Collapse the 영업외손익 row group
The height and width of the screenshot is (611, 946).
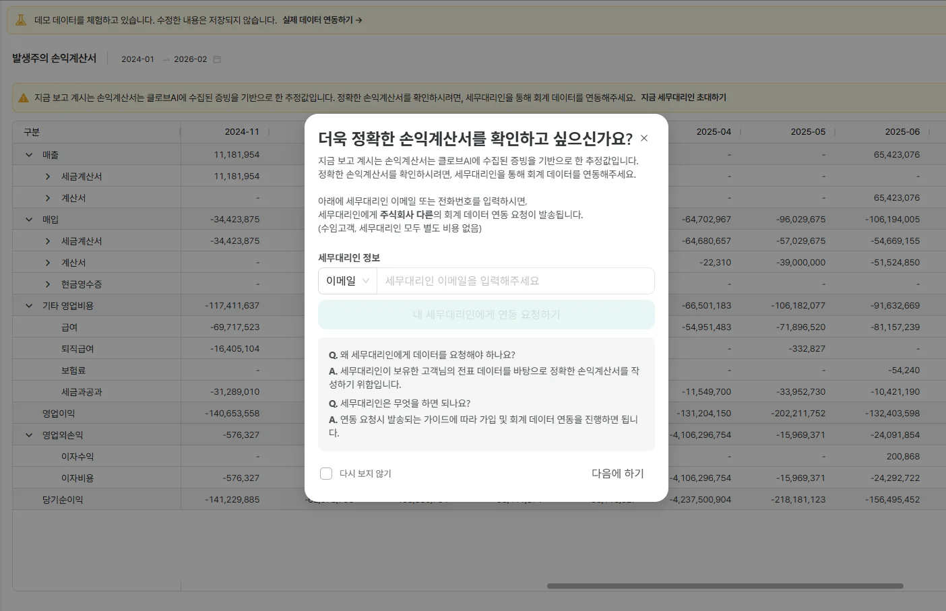(29, 435)
